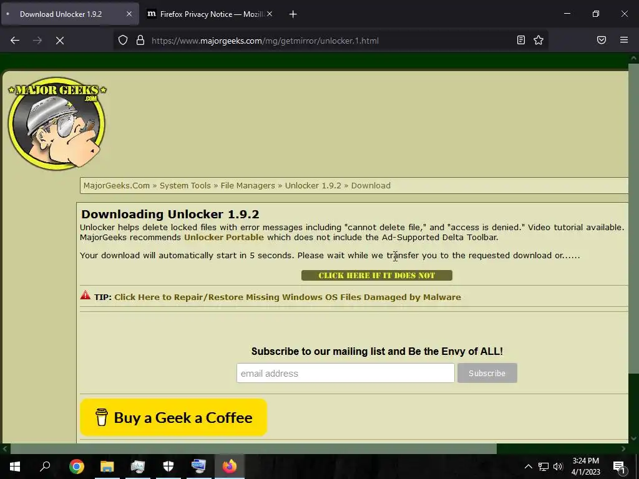Click the 'Click here if it does not' button
Screen dimensions: 639x479
coord(376,275)
